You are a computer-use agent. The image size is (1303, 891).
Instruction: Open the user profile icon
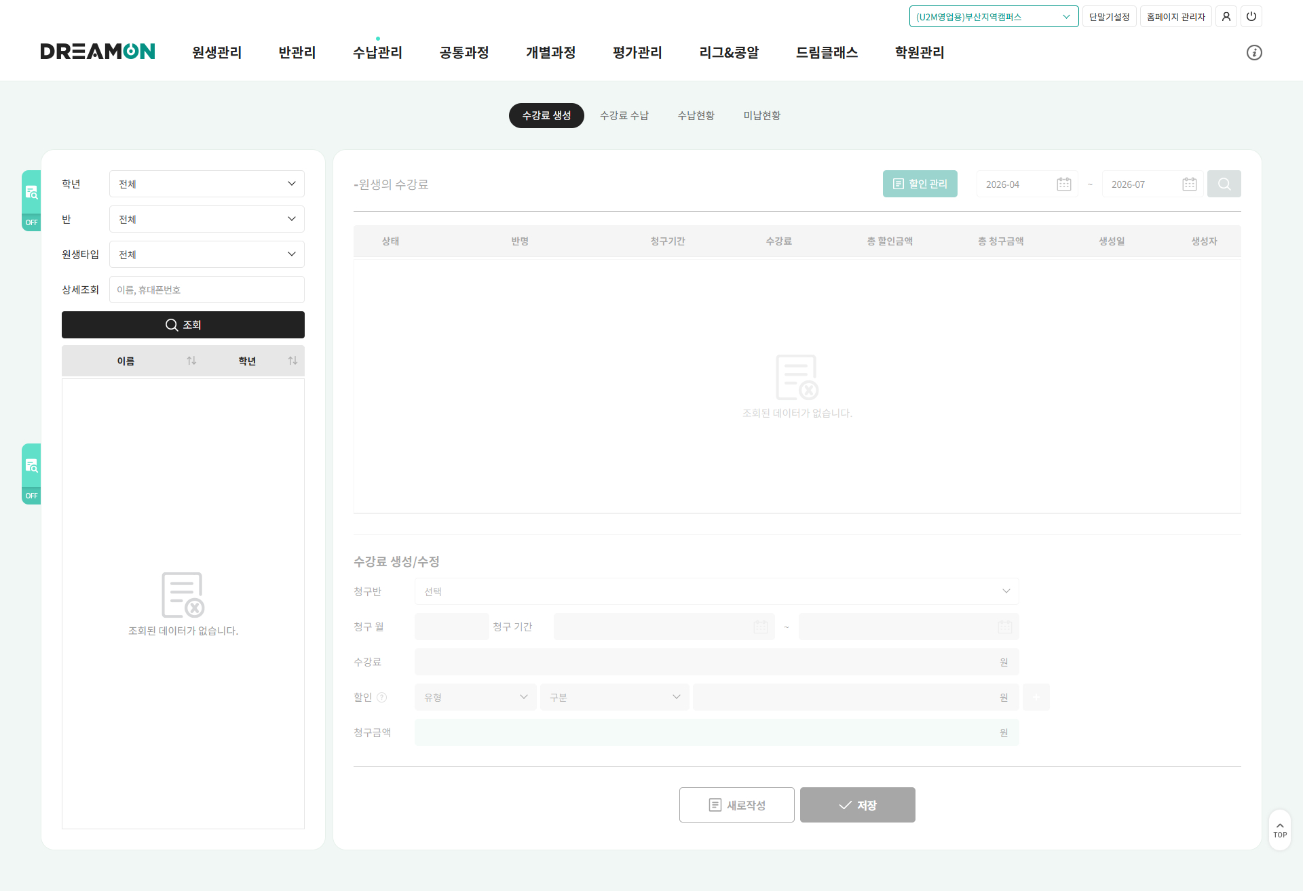(x=1226, y=16)
